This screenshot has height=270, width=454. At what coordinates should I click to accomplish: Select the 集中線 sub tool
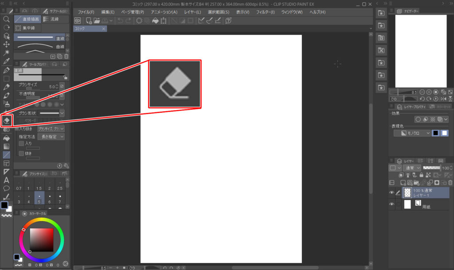pyautogui.click(x=27, y=28)
